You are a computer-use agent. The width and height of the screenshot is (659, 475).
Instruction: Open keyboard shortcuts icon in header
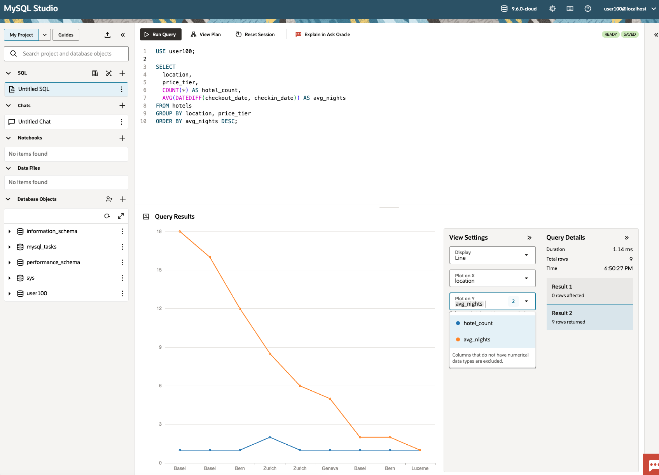pyautogui.click(x=570, y=9)
